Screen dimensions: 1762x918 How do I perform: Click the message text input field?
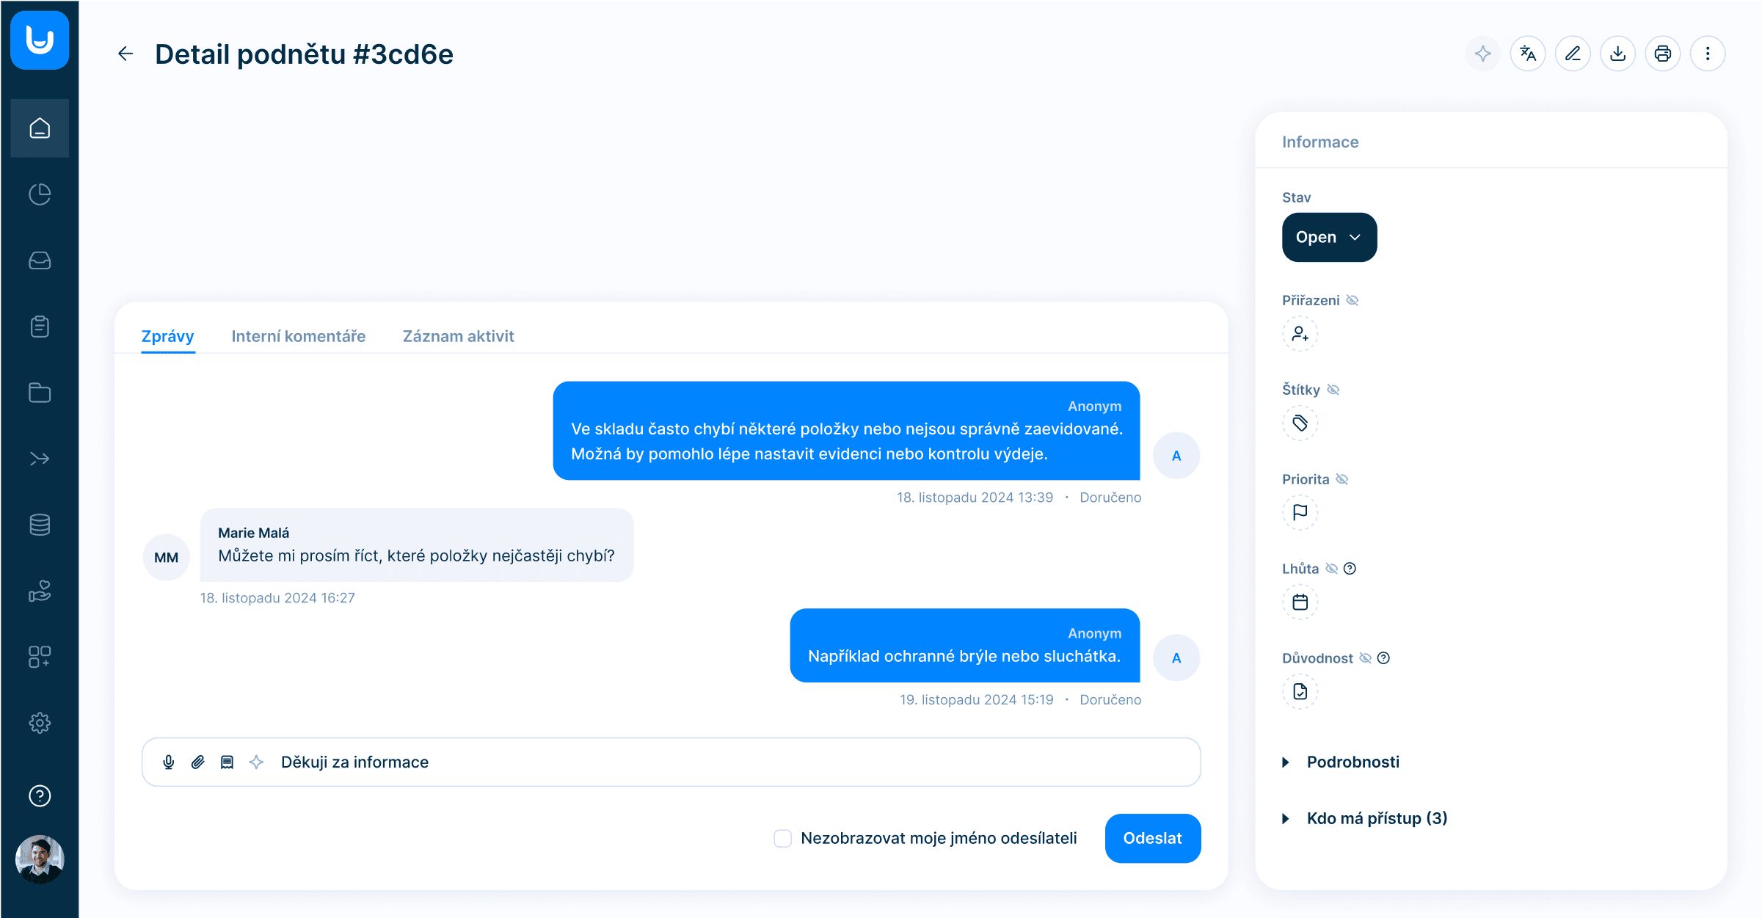734,762
